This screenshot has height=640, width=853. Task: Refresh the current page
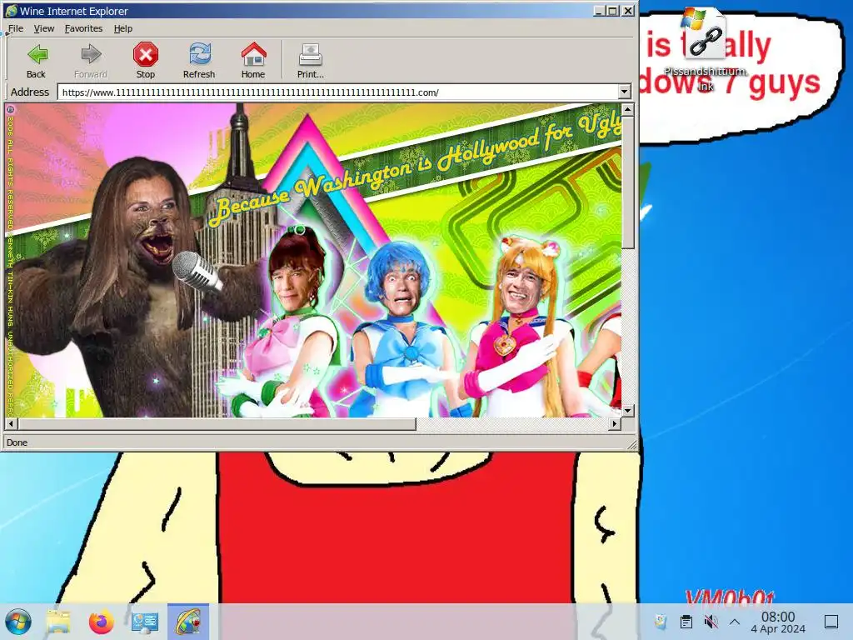(x=199, y=60)
